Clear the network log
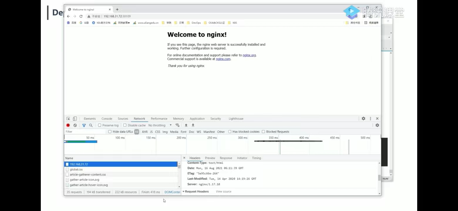 coord(75,125)
